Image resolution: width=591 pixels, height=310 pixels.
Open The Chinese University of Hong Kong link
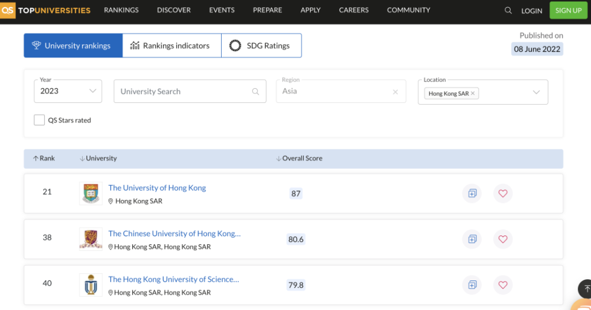click(174, 234)
